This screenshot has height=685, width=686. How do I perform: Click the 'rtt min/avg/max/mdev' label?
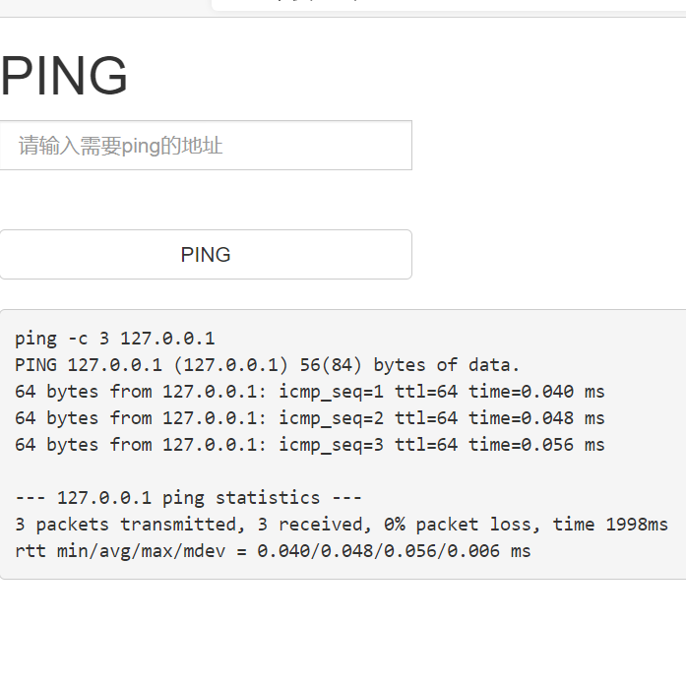click(x=126, y=551)
